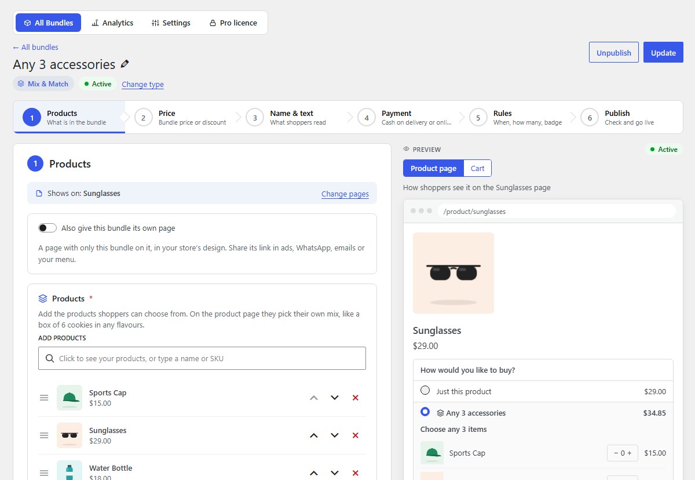This screenshot has height=480, width=695.
Task: Click the Unpublish button
Action: click(614, 52)
